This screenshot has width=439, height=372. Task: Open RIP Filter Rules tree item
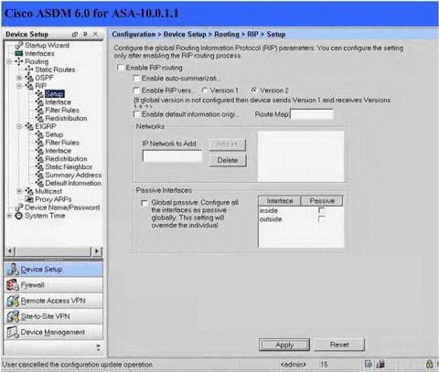(62, 110)
